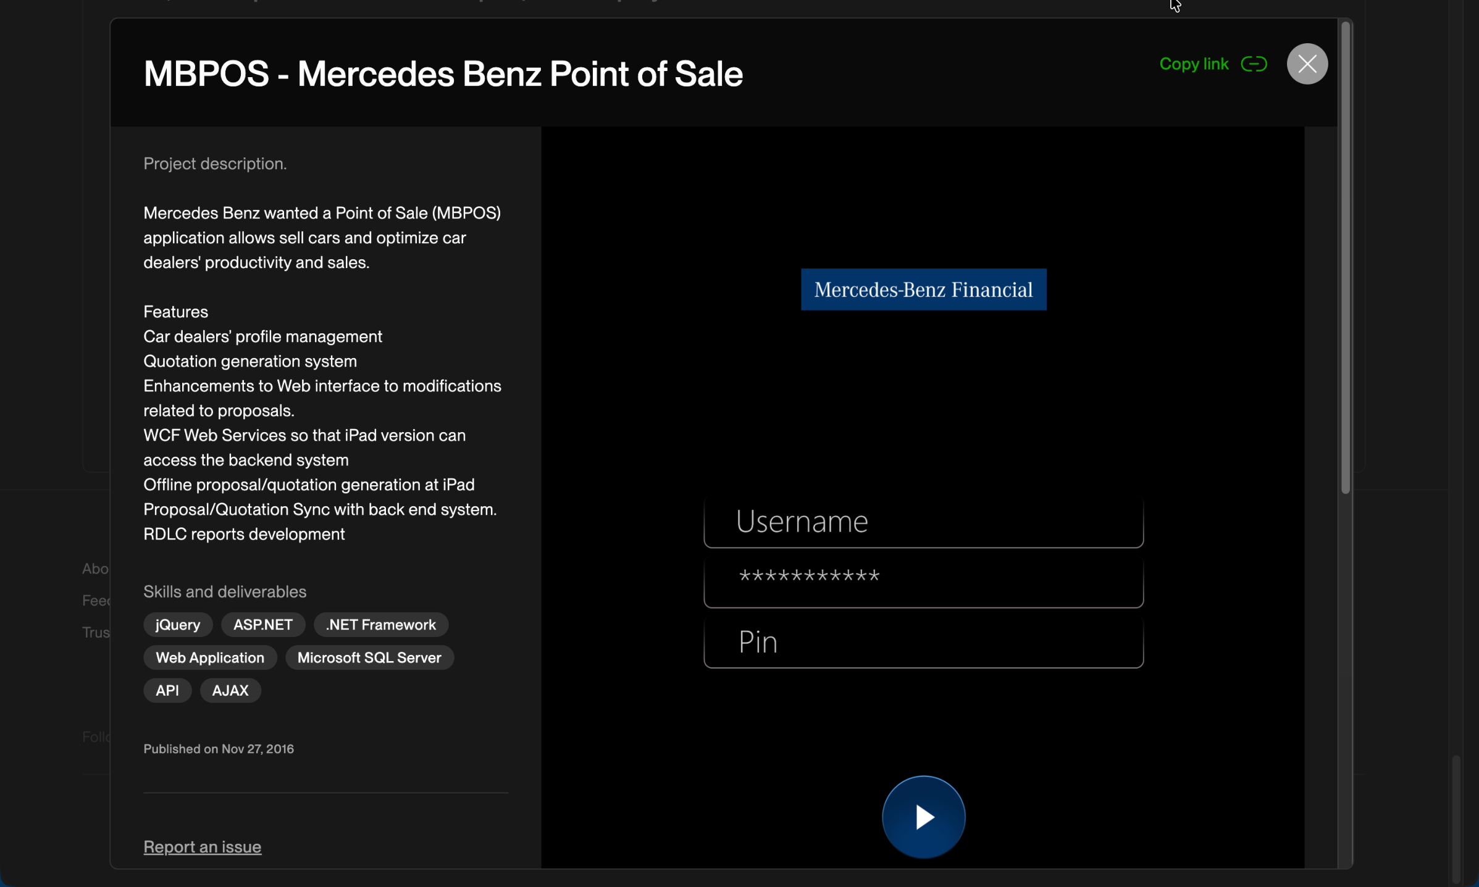
Task: Focus the Pin input field
Action: [923, 643]
